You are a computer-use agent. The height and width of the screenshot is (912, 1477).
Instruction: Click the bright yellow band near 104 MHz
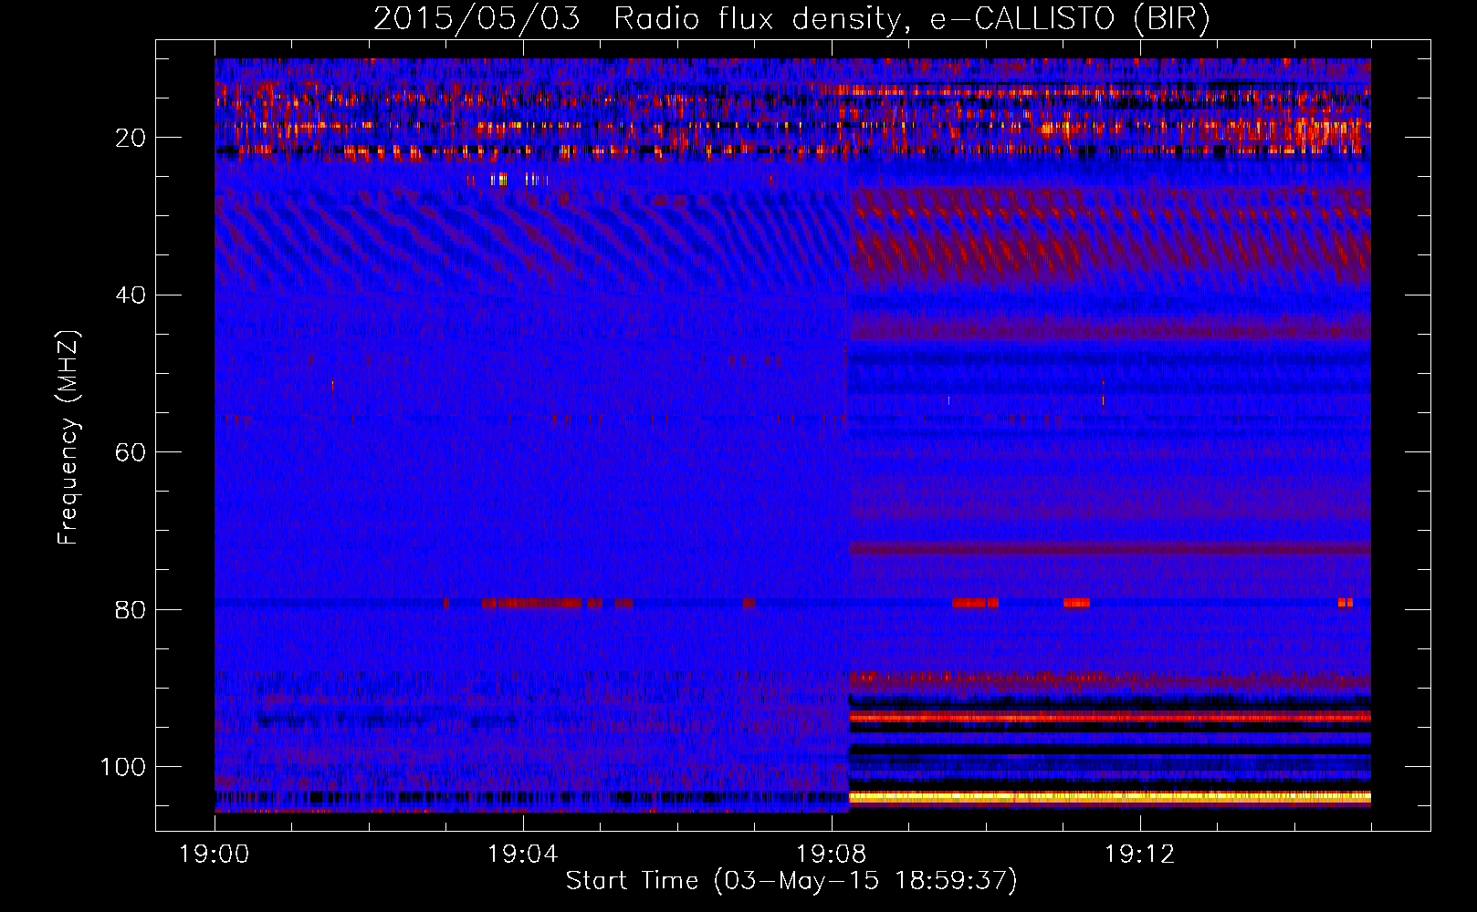(1110, 796)
